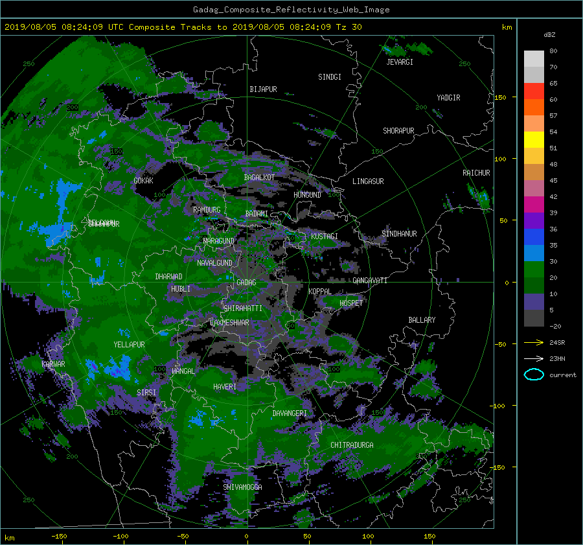
Task: Click the KUSTAGI city label
Action: 325,237
